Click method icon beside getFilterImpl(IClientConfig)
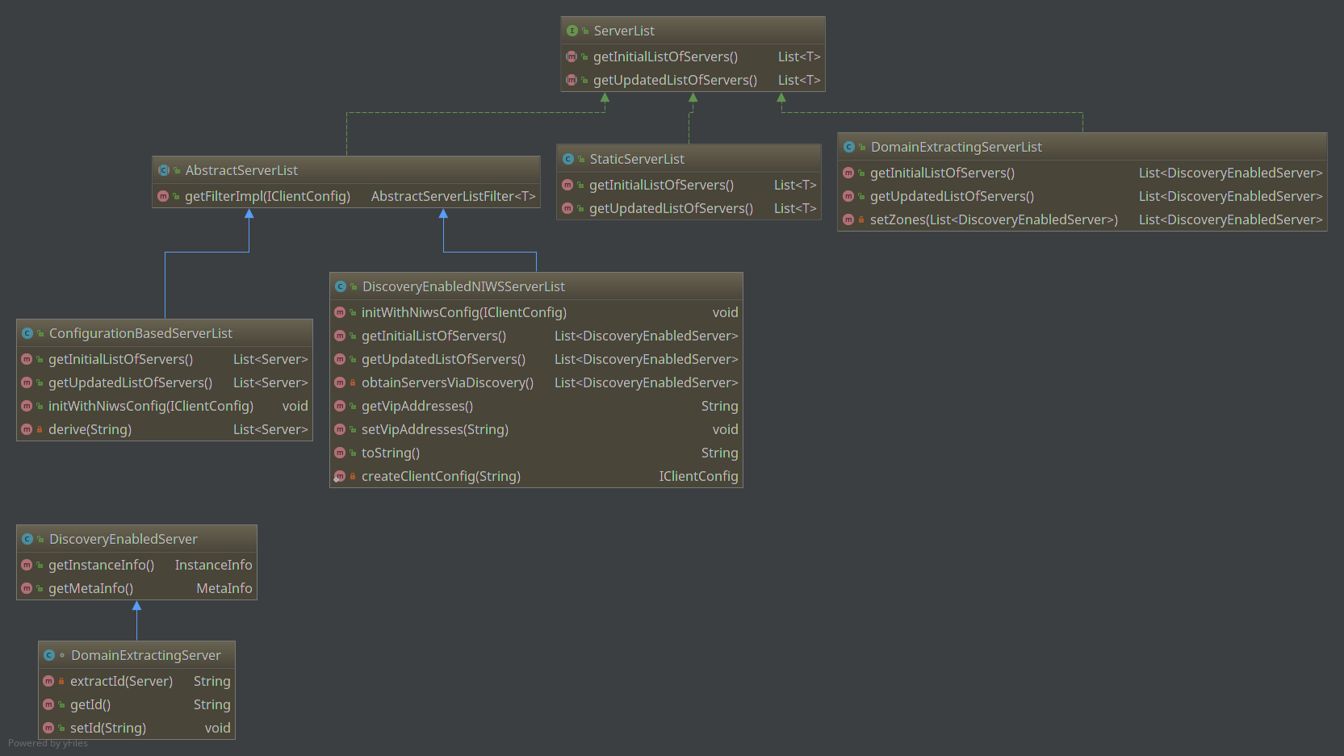The height and width of the screenshot is (756, 1344). [163, 196]
